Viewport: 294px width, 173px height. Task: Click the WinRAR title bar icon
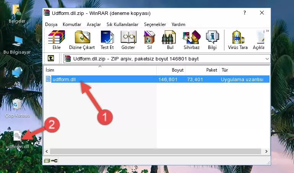[47, 13]
